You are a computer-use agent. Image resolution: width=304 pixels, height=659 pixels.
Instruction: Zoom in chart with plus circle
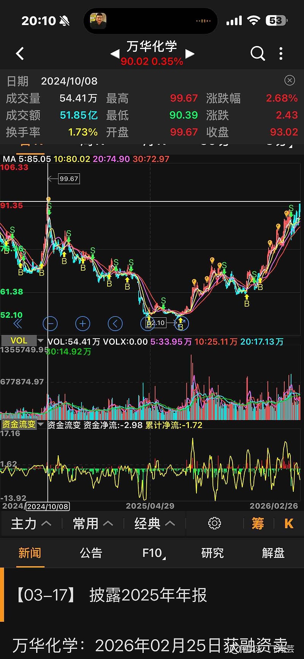82,324
